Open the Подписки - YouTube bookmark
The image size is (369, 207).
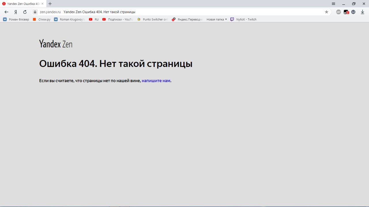(x=118, y=20)
